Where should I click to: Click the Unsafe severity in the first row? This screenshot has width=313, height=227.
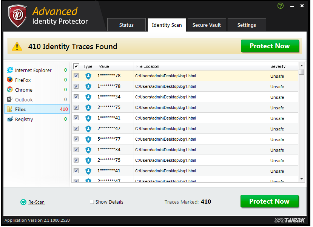[x=277, y=76]
